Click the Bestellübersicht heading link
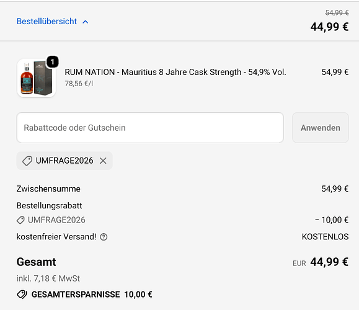This screenshot has width=359, height=310. pyautogui.click(x=47, y=21)
